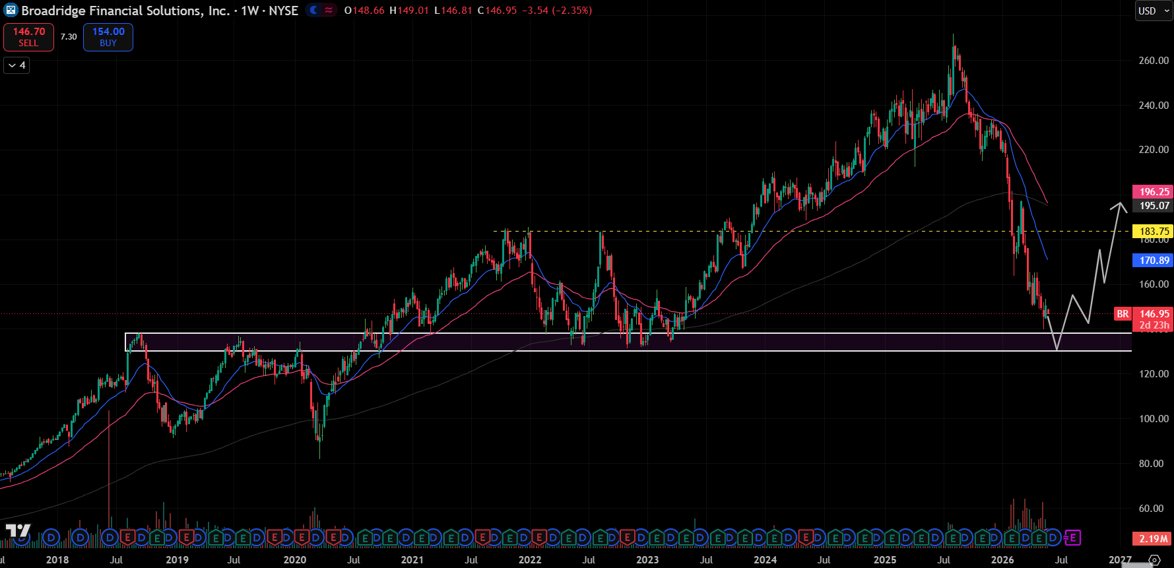Image resolution: width=1174 pixels, height=568 pixels.
Task: Open chart settings gear icon
Action: click(1154, 560)
